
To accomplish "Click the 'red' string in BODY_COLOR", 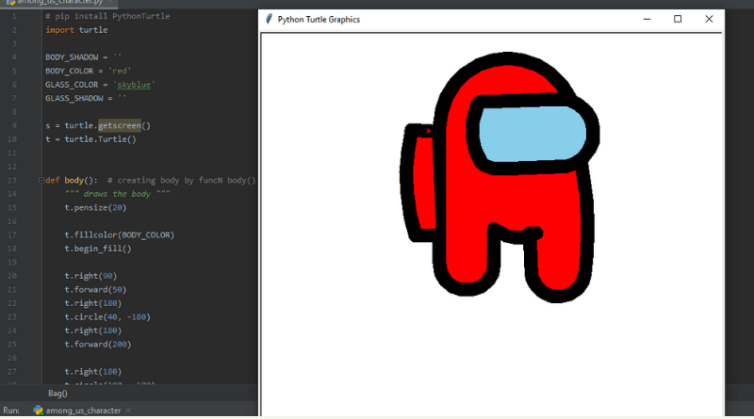I will click(120, 72).
